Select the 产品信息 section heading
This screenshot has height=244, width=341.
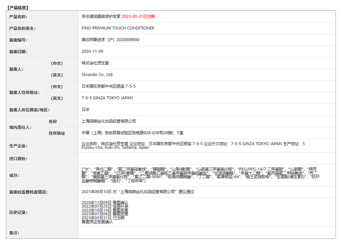[17, 8]
